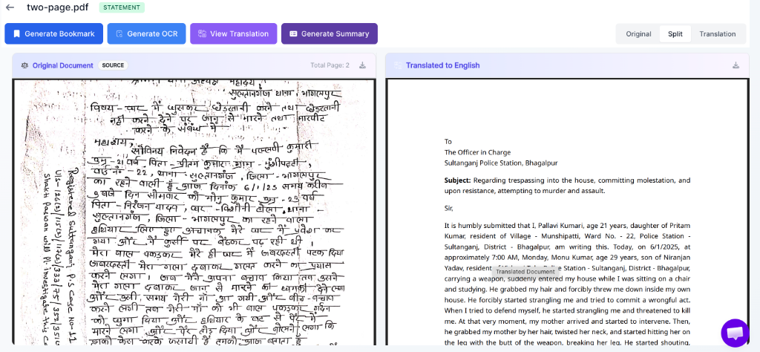Click the 'Translated Document' tooltip label
Viewport: 760px width, 352px height.
525,272
